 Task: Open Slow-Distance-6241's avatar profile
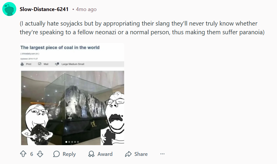pos(9,9)
